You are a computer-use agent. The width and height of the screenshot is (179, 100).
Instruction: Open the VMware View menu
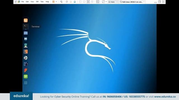[x=32, y=2]
